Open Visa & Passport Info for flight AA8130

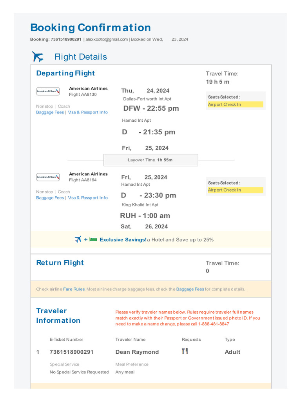pyautogui.click(x=88, y=112)
